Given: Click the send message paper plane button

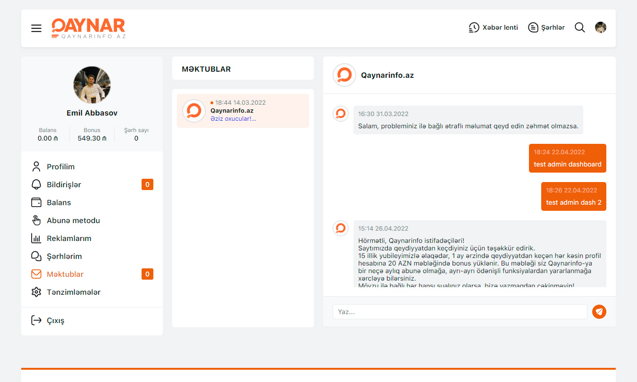Looking at the screenshot, I should tap(599, 312).
